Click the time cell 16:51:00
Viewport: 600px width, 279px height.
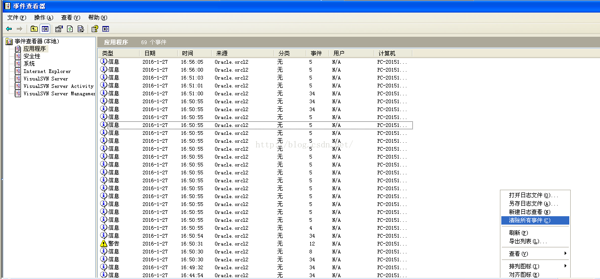[x=192, y=93]
